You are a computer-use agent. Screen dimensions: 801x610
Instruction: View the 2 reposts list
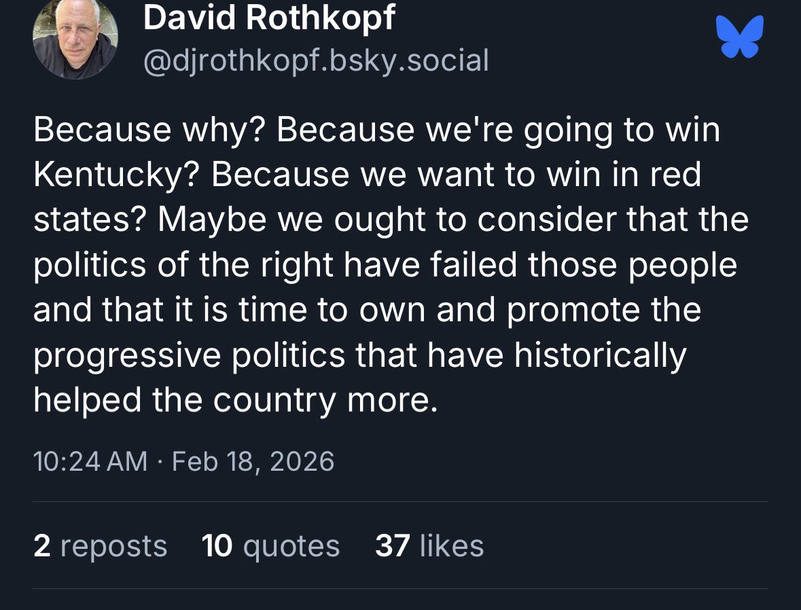(x=100, y=545)
